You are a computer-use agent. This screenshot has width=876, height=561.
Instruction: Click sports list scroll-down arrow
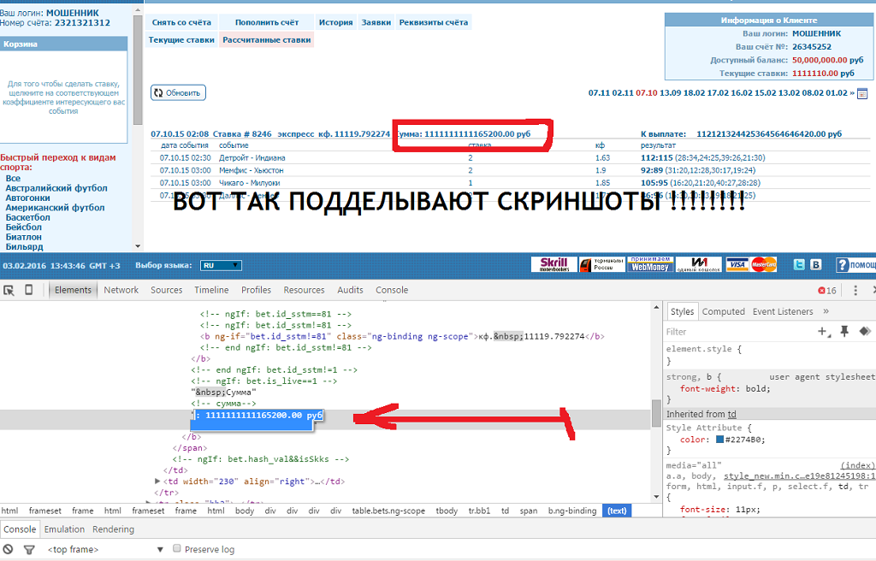pos(138,245)
